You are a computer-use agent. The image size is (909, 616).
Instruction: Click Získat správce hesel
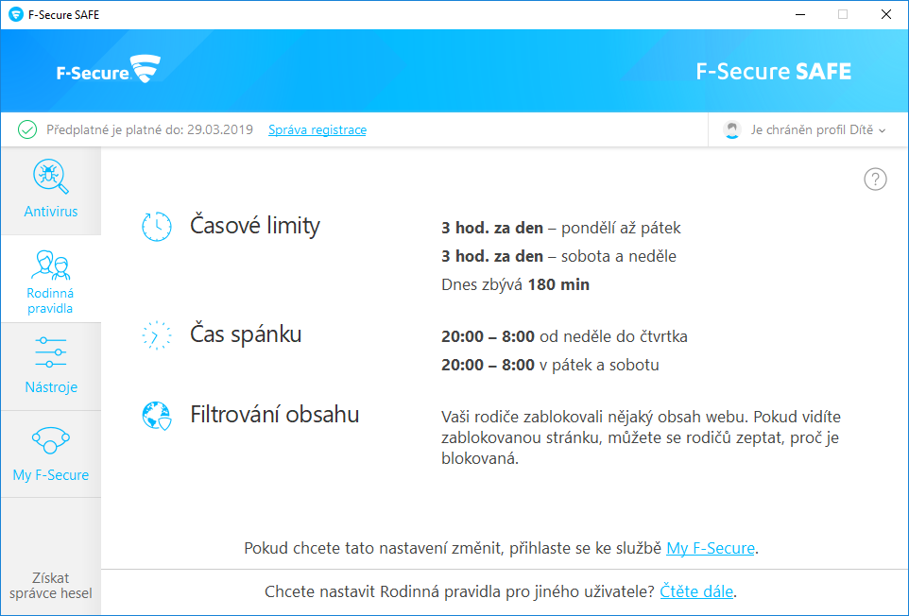[51, 585]
